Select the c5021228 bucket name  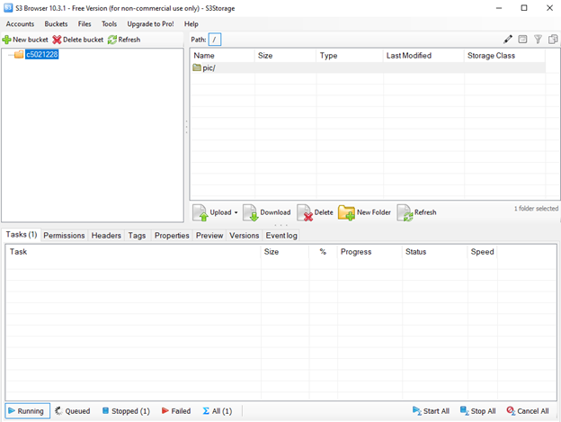point(42,54)
